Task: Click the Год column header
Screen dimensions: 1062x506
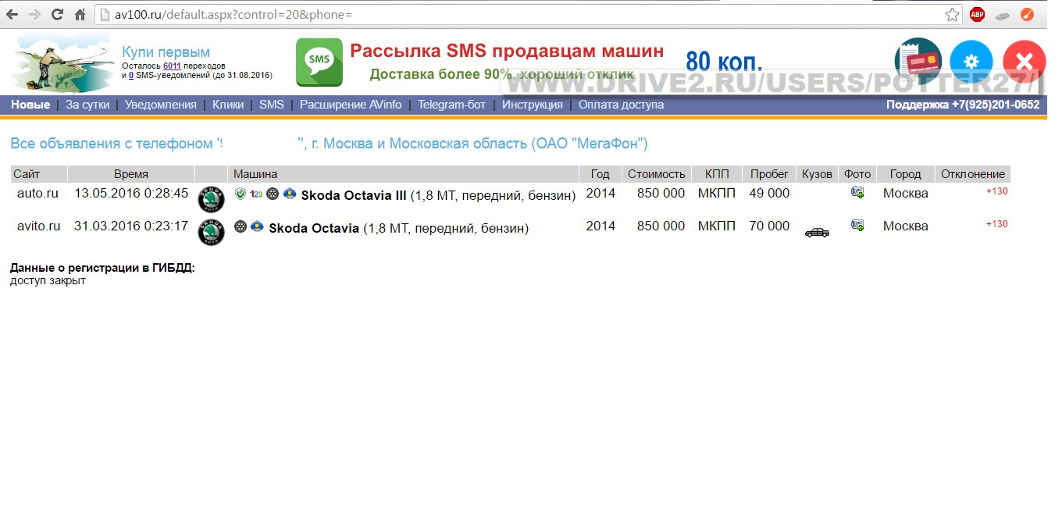Action: (600, 174)
